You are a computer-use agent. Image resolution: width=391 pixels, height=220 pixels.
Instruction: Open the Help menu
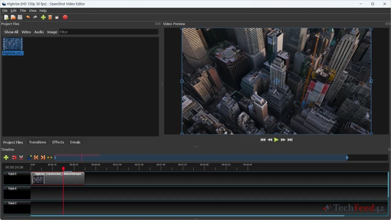(x=43, y=10)
